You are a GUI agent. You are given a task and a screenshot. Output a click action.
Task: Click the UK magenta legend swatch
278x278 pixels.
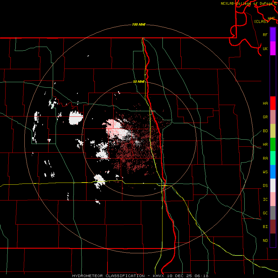pos(273,48)
